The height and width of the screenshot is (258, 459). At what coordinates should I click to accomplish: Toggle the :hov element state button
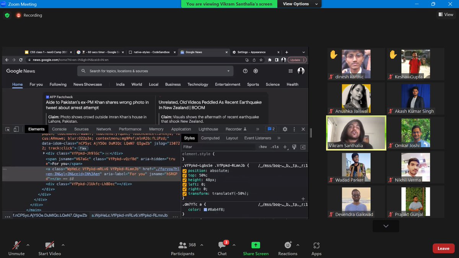click(x=263, y=147)
